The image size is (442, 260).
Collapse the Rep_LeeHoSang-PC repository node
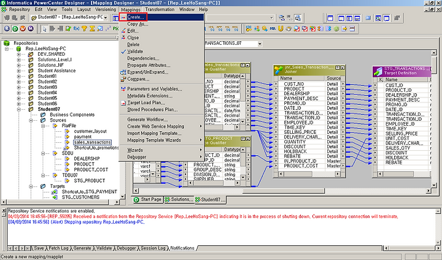[7, 48]
